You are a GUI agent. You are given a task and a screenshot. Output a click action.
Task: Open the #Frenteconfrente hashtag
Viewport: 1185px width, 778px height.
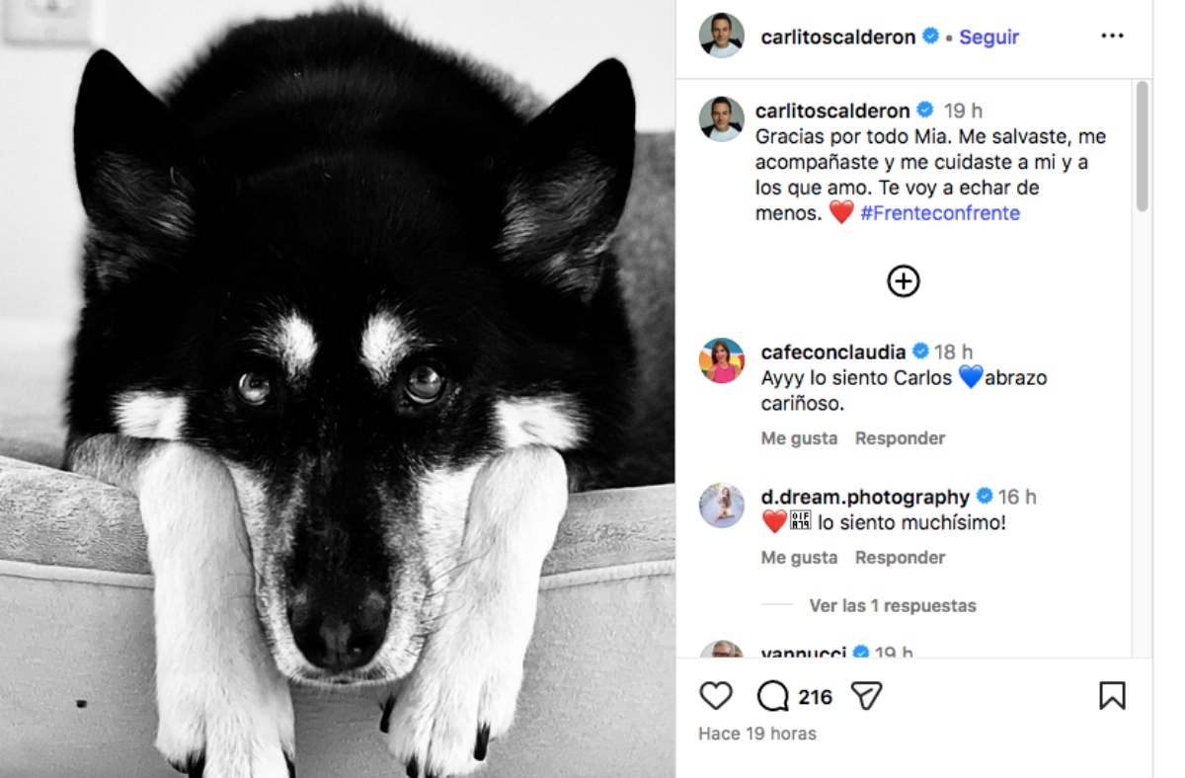(x=939, y=212)
